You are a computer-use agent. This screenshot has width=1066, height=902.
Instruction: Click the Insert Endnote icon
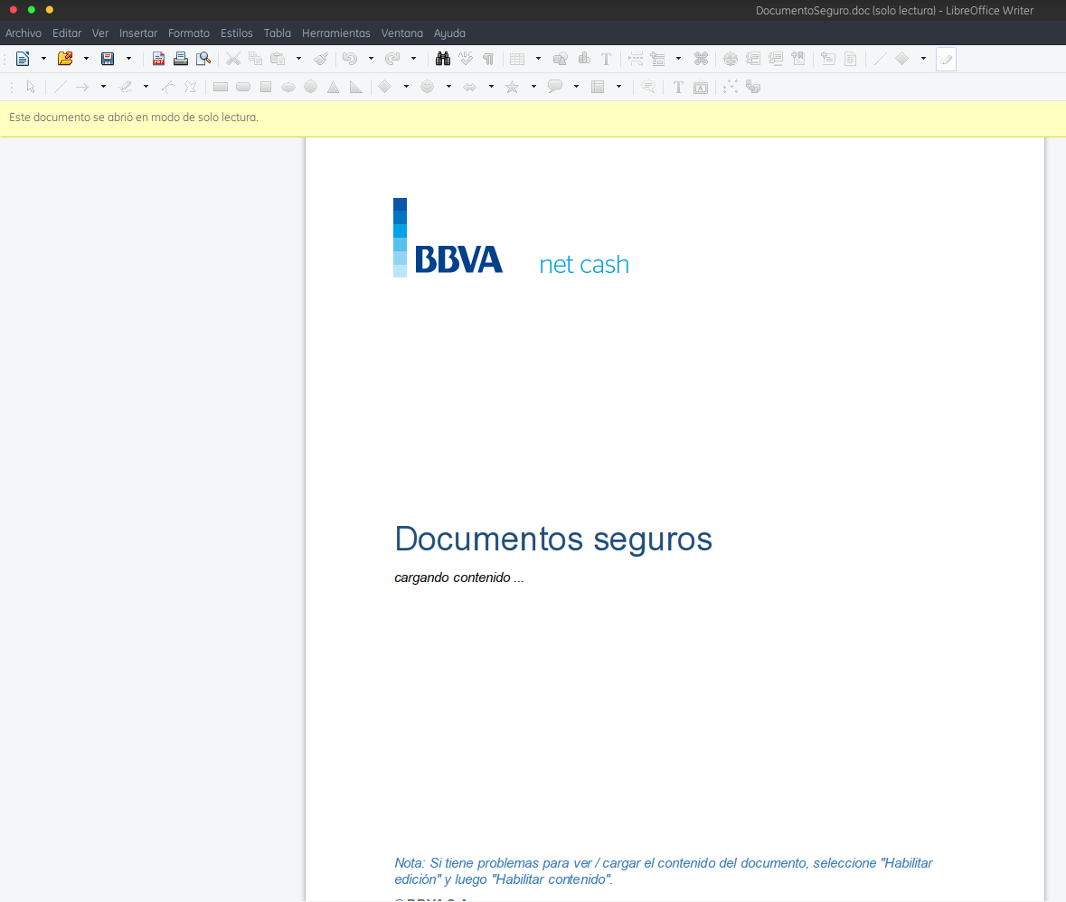pyautogui.click(x=775, y=59)
